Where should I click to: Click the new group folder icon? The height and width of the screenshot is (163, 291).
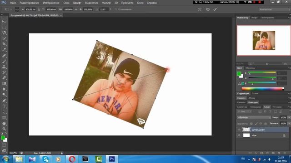tap(273, 153)
